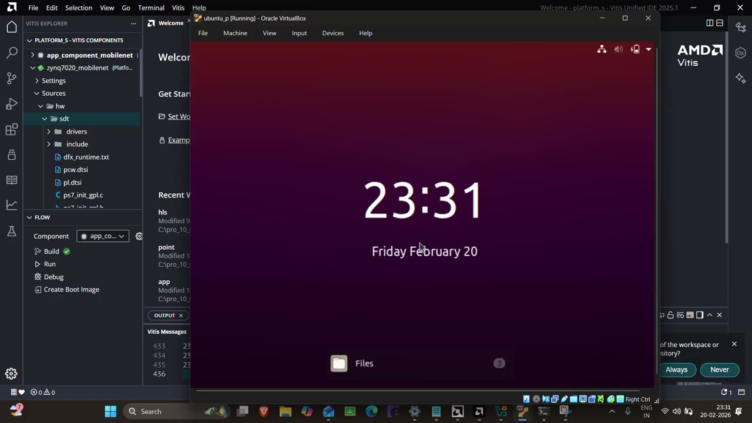Image resolution: width=752 pixels, height=423 pixels.
Task: Show hidden tray icons chevron
Action: click(612, 411)
